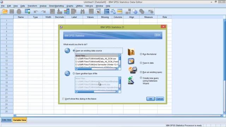Click the Find binoculars icon
The image size is (226, 127).
[82, 11]
